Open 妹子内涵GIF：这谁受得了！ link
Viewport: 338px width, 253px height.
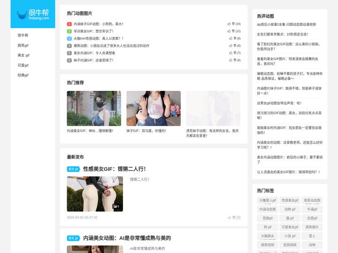pyautogui.click(x=93, y=60)
